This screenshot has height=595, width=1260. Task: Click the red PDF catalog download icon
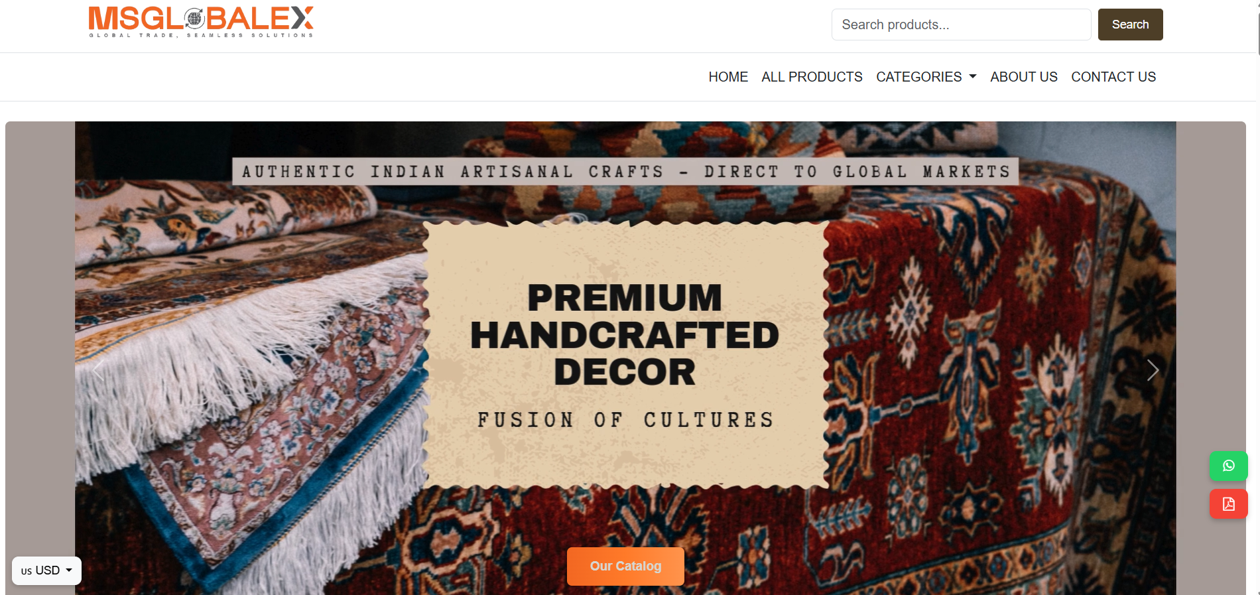point(1228,504)
